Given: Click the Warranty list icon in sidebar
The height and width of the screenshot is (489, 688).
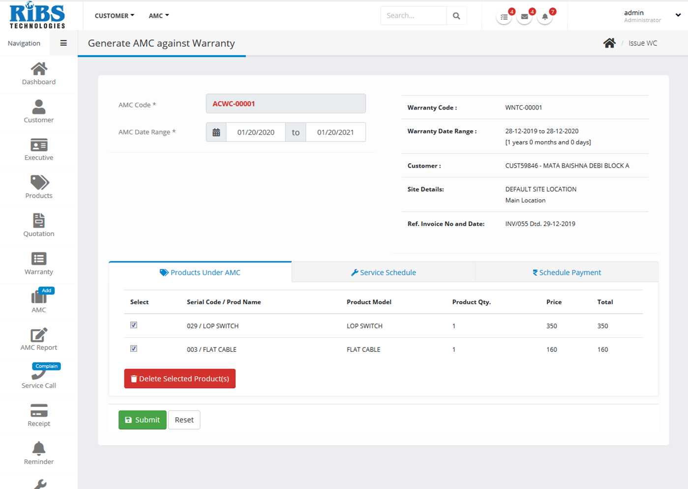Looking at the screenshot, I should [x=39, y=259].
